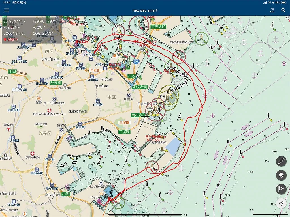Viewport: 290px width, 217px height.
Task: Tap the 磯子区 ward label
Action: (x=45, y=133)
